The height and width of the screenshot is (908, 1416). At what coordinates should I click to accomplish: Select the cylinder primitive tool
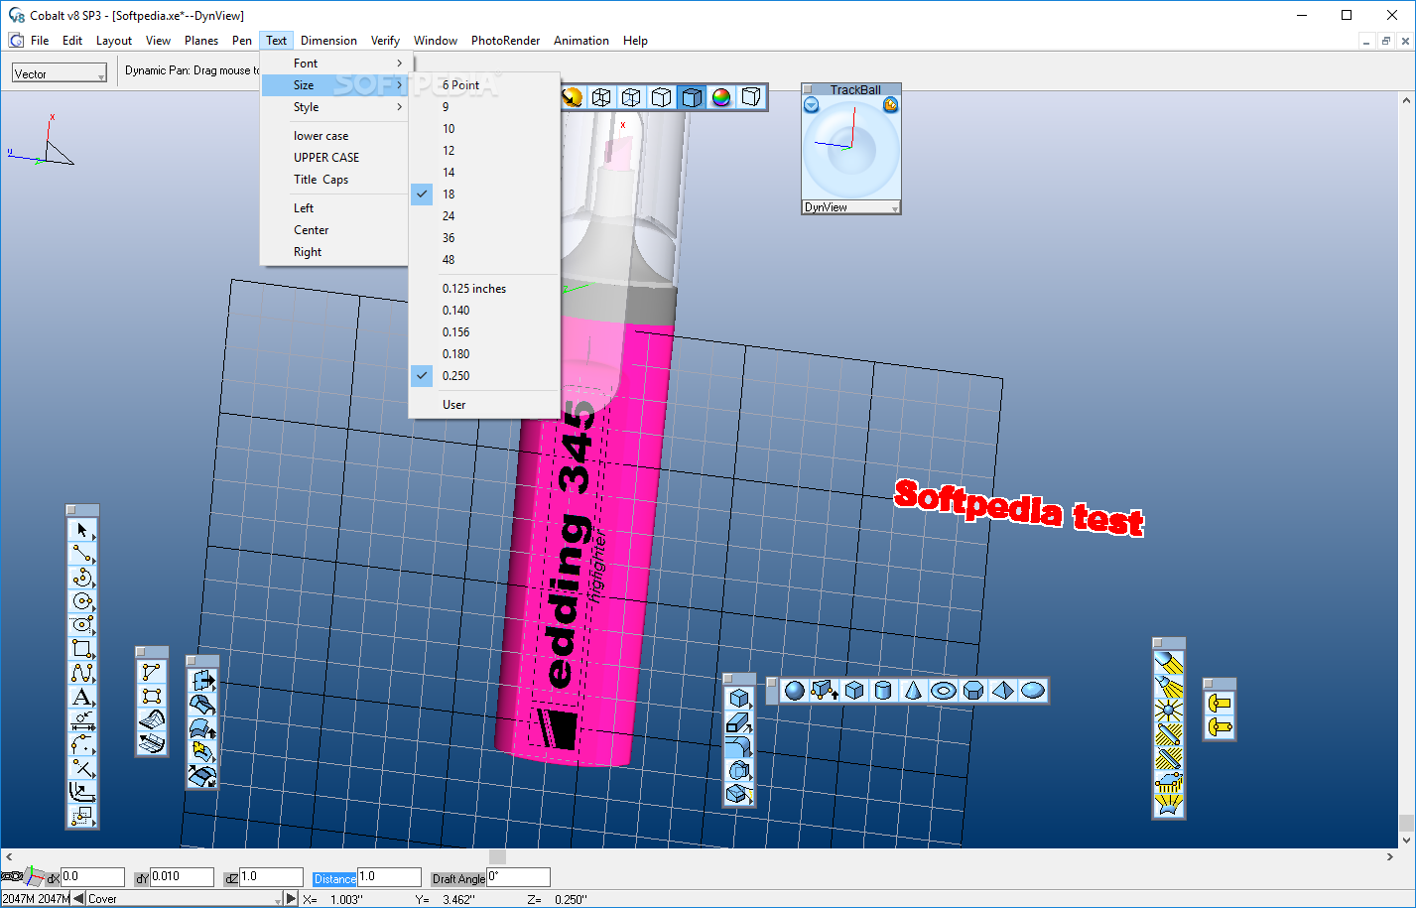(x=883, y=691)
